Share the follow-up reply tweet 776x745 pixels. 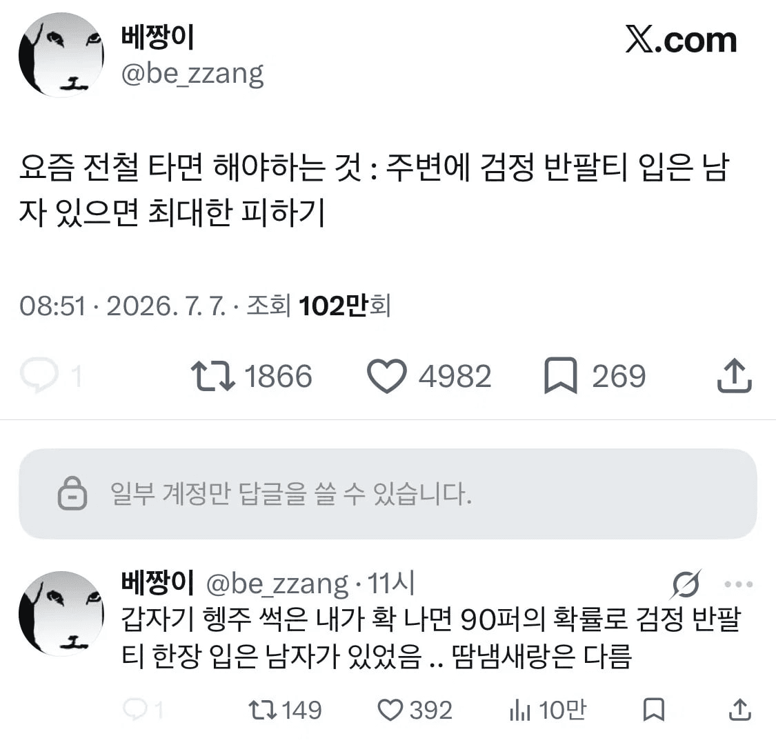[740, 709]
